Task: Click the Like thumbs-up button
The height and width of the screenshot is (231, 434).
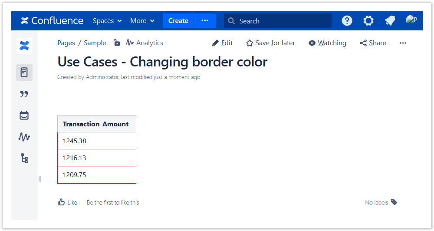Action: 67,202
